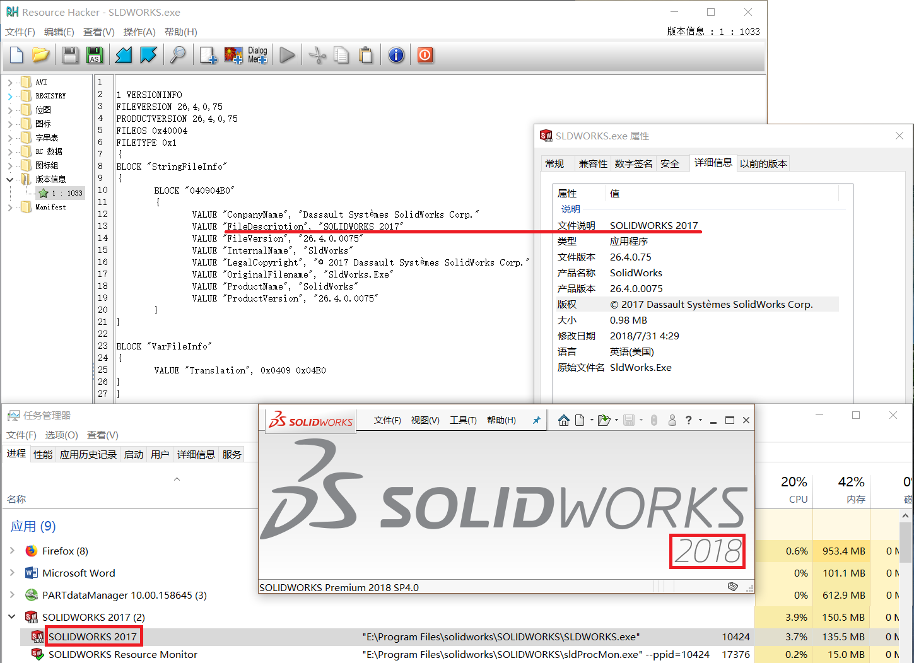
Task: Click the gray Save floppy icon
Action: [x=70, y=56]
